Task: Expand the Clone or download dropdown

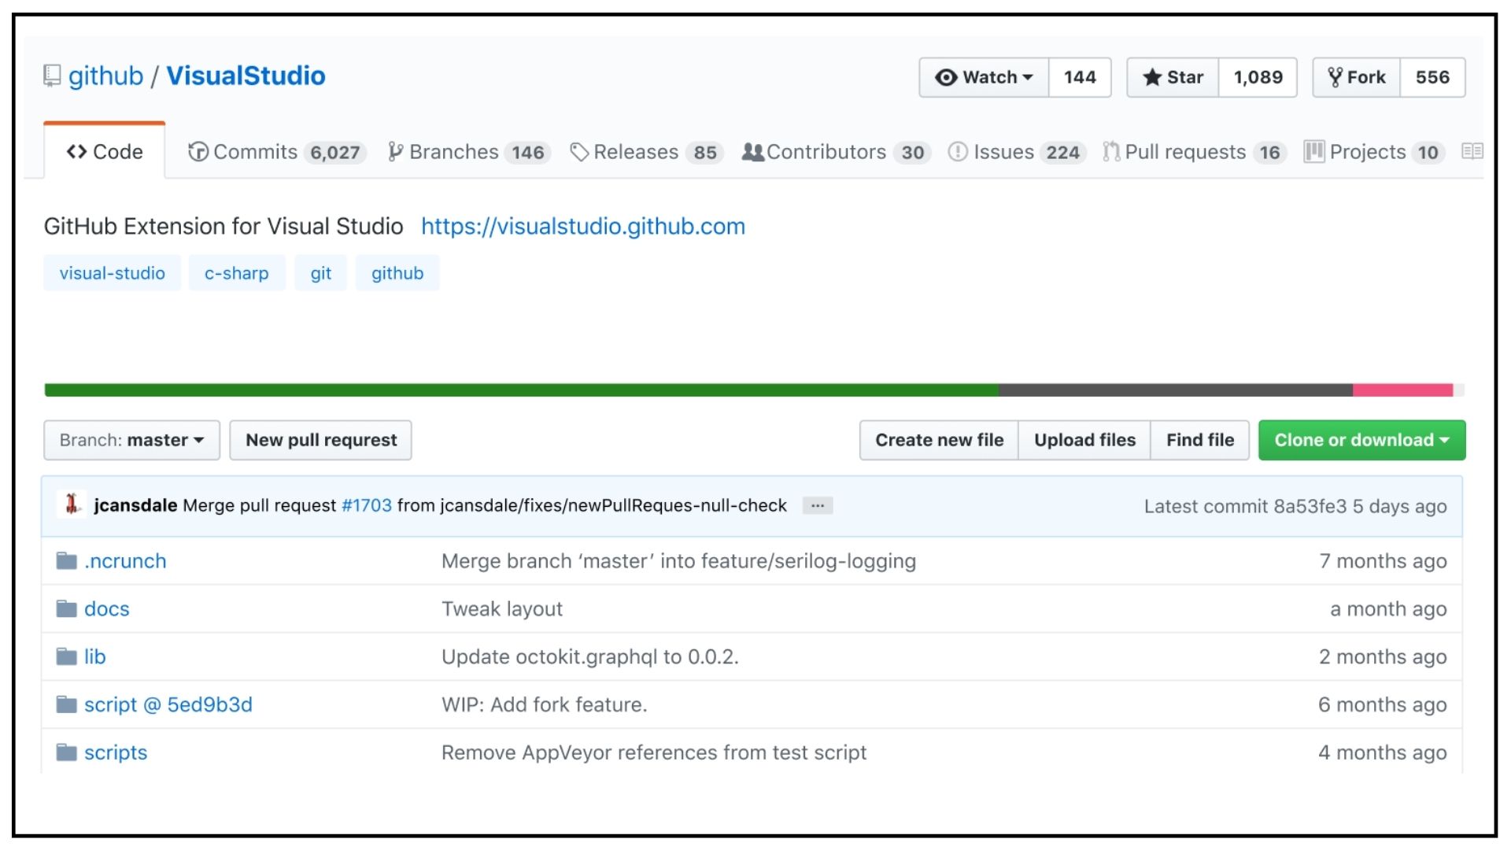Action: (x=1361, y=440)
